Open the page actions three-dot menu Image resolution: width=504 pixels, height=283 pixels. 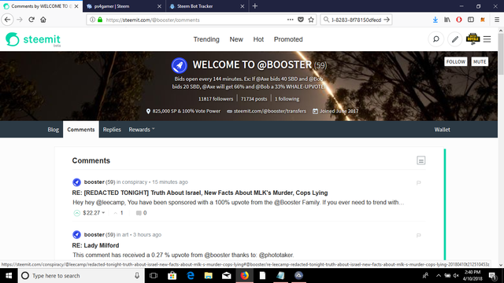(290, 20)
